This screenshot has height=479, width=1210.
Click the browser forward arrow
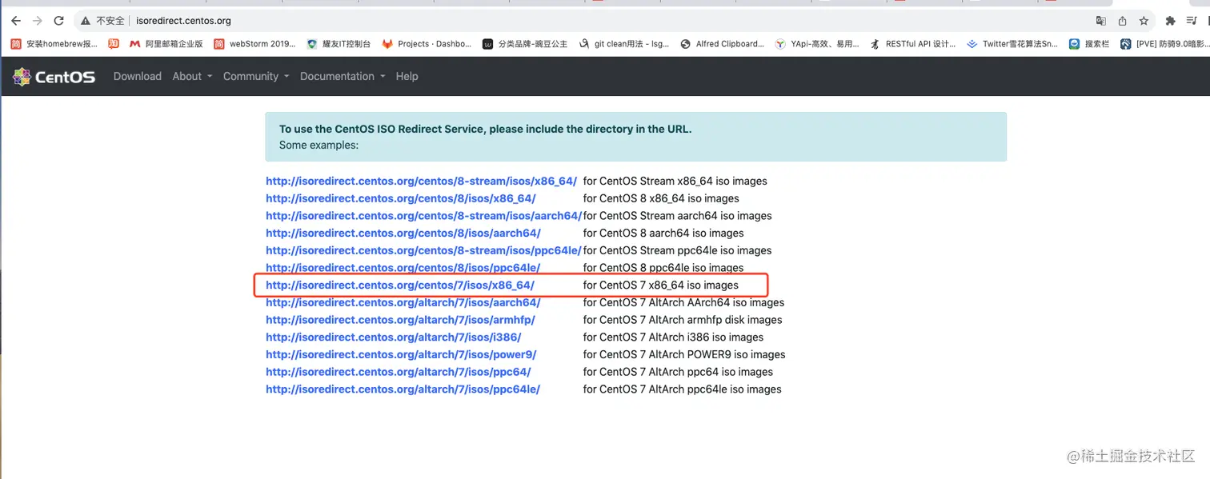point(37,21)
